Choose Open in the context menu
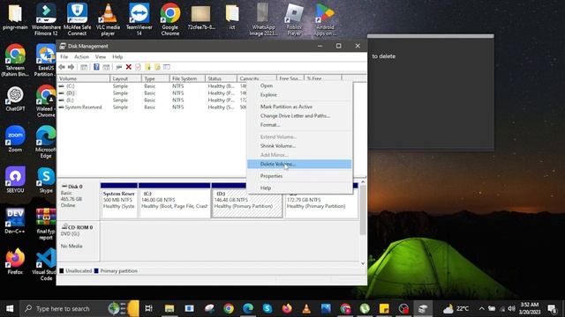This screenshot has height=317, width=565. 299,85
